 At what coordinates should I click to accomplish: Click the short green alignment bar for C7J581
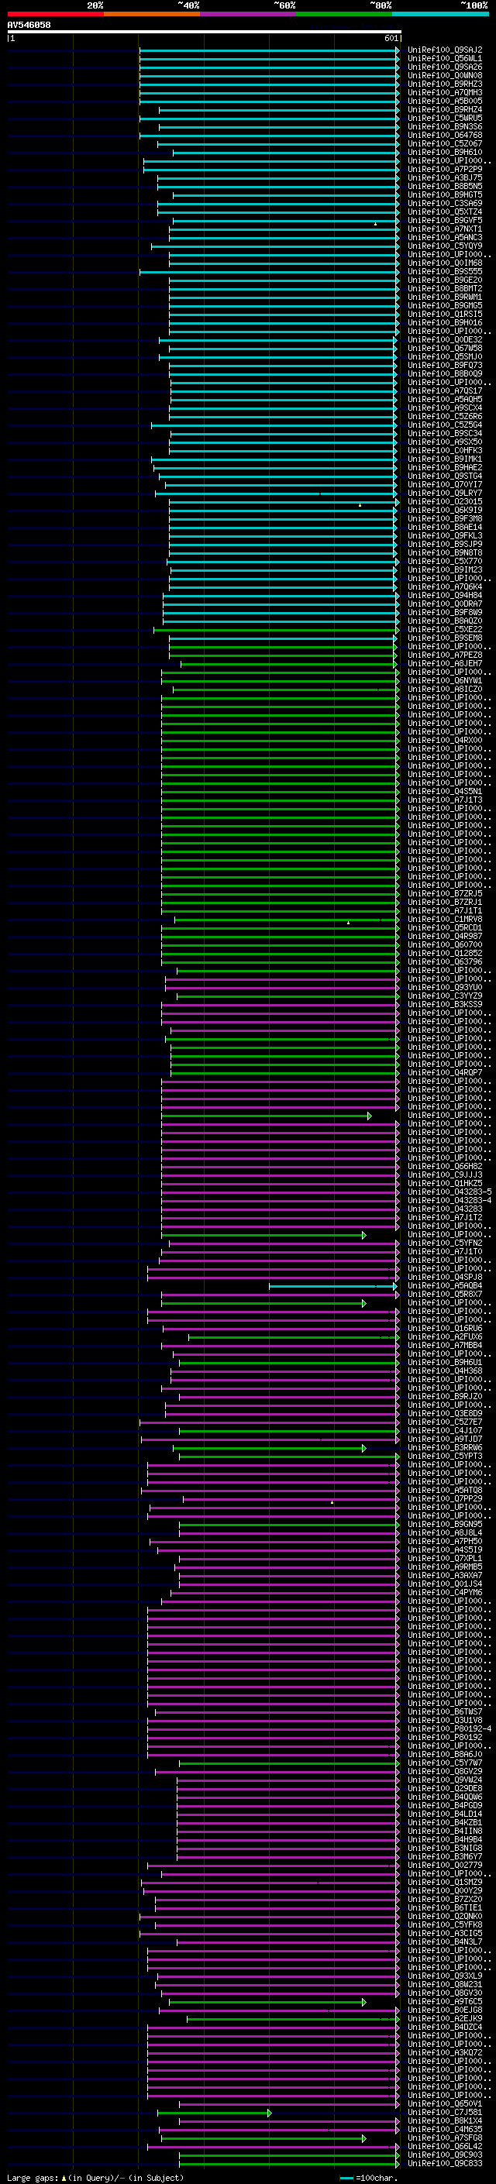(215, 2112)
